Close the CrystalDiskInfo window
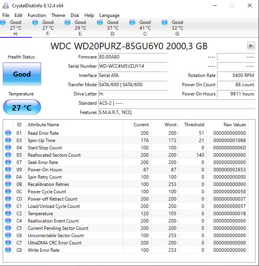Screen dimensions: 259x266 pos(250,5)
